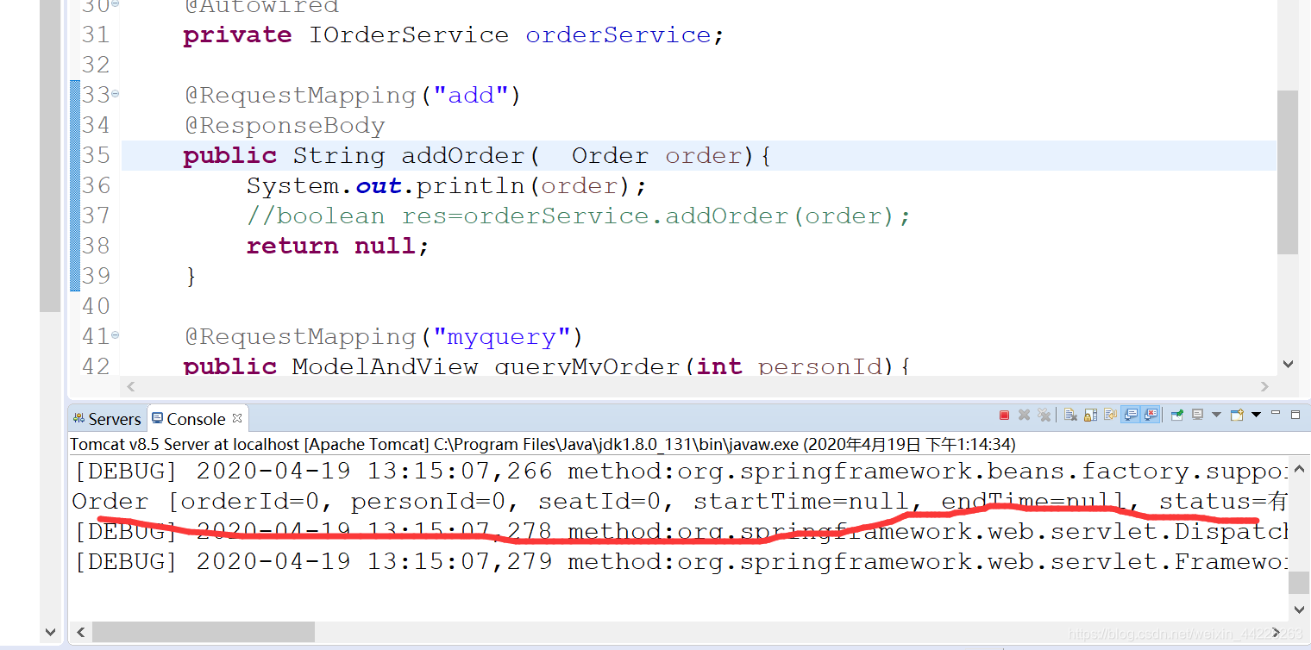
Task: Click the Remove Launch gray X icon
Action: click(x=1024, y=415)
